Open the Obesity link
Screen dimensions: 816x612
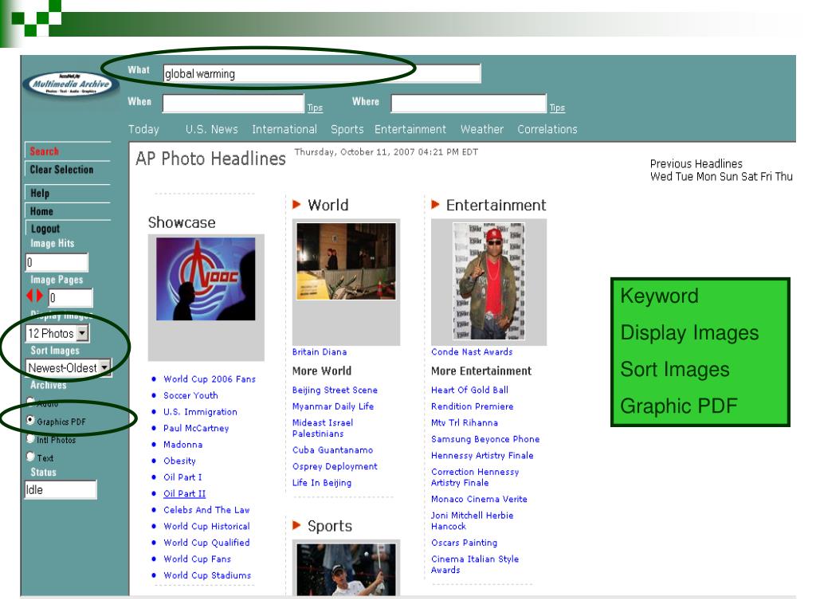(179, 461)
